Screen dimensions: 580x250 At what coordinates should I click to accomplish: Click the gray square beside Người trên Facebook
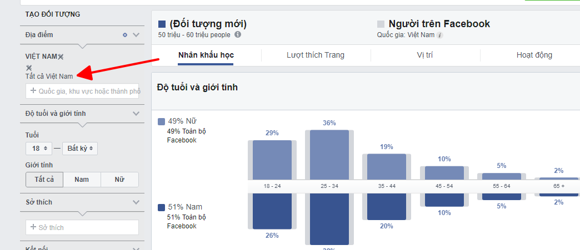(381, 24)
